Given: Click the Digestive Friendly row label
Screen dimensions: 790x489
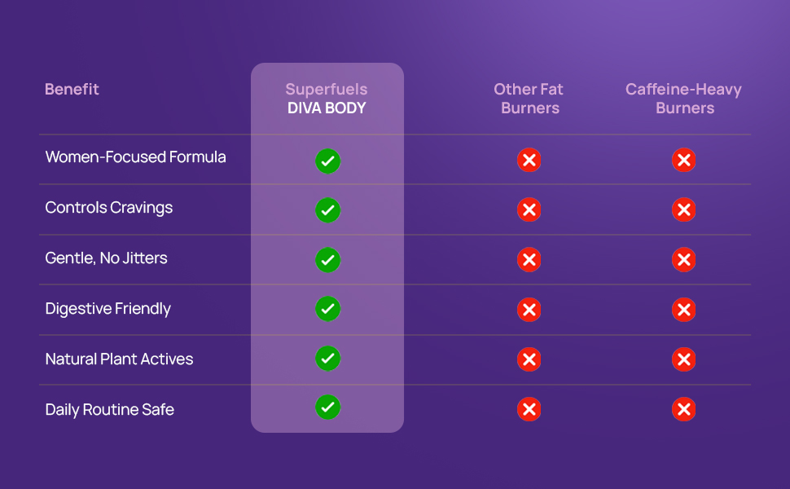Looking at the screenshot, I should click(108, 309).
